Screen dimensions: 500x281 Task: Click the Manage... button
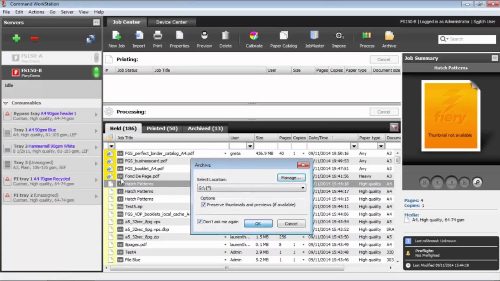point(291,178)
